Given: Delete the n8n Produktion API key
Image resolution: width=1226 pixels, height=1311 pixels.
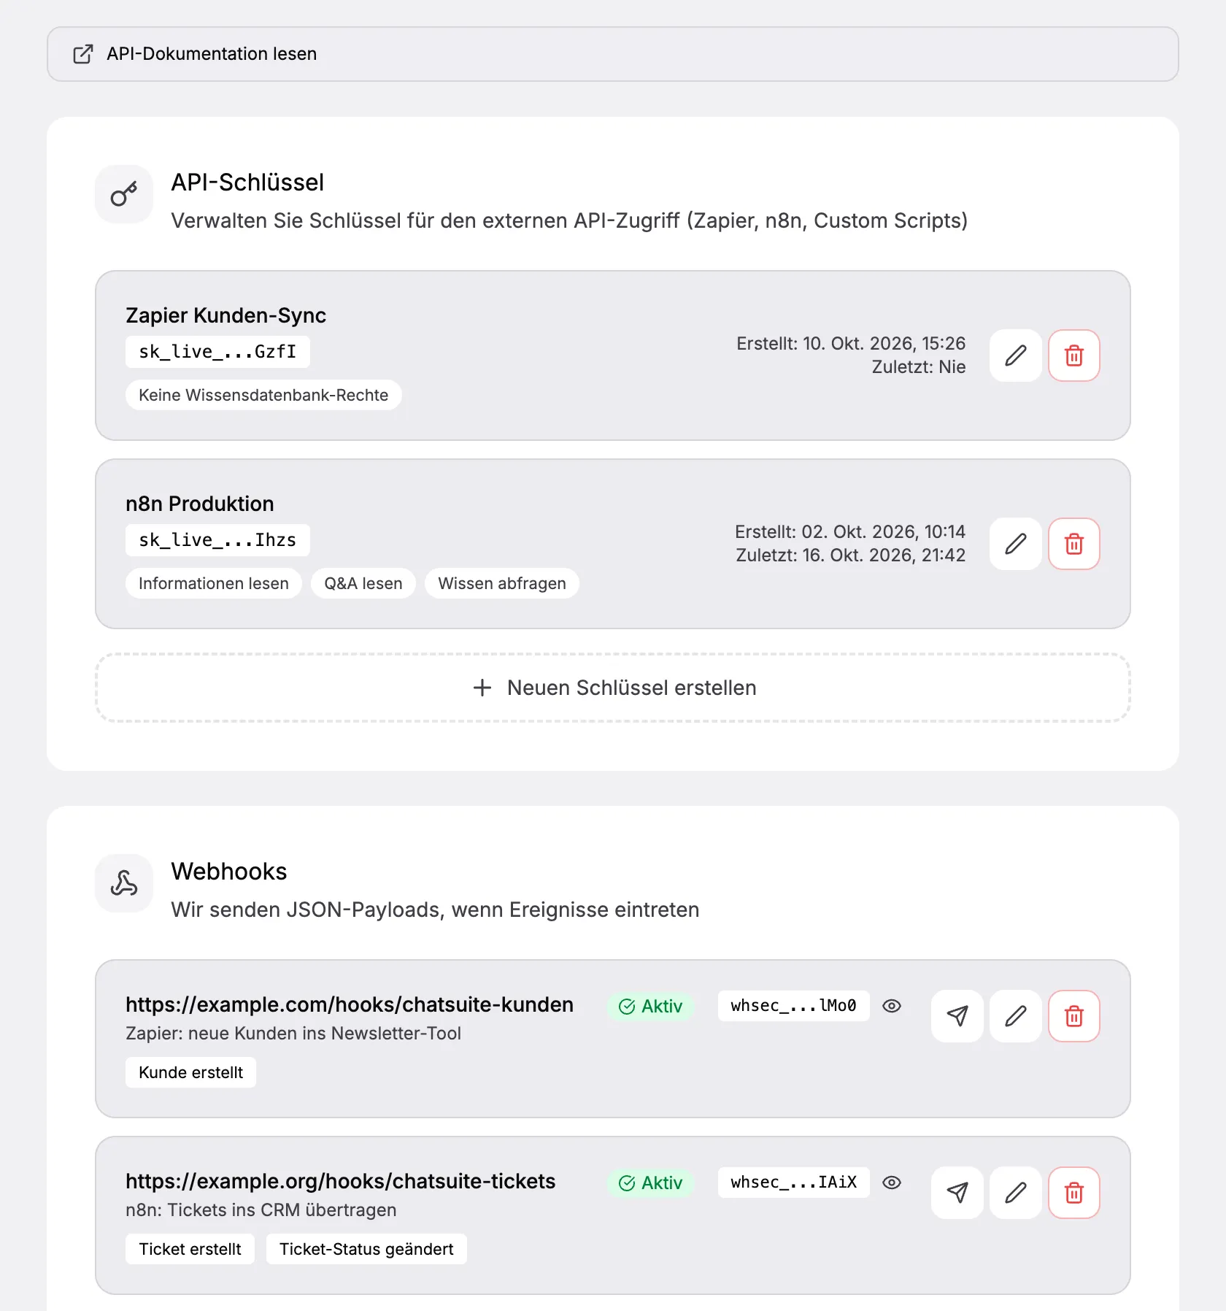Looking at the screenshot, I should click(1074, 544).
